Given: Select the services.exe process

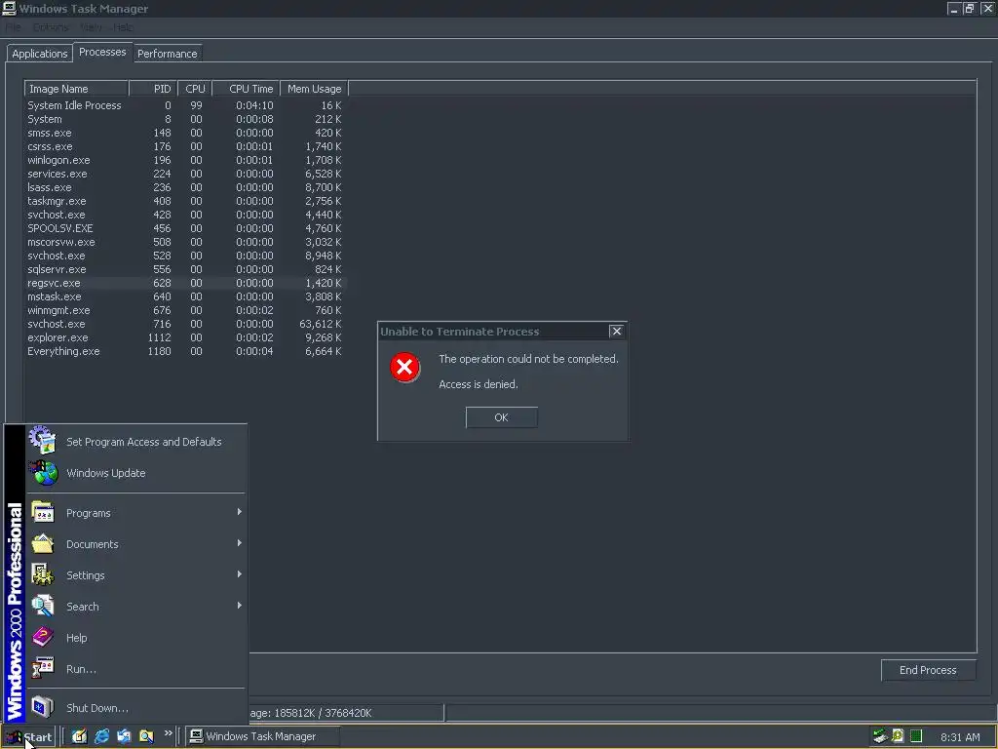Looking at the screenshot, I should (184, 174).
